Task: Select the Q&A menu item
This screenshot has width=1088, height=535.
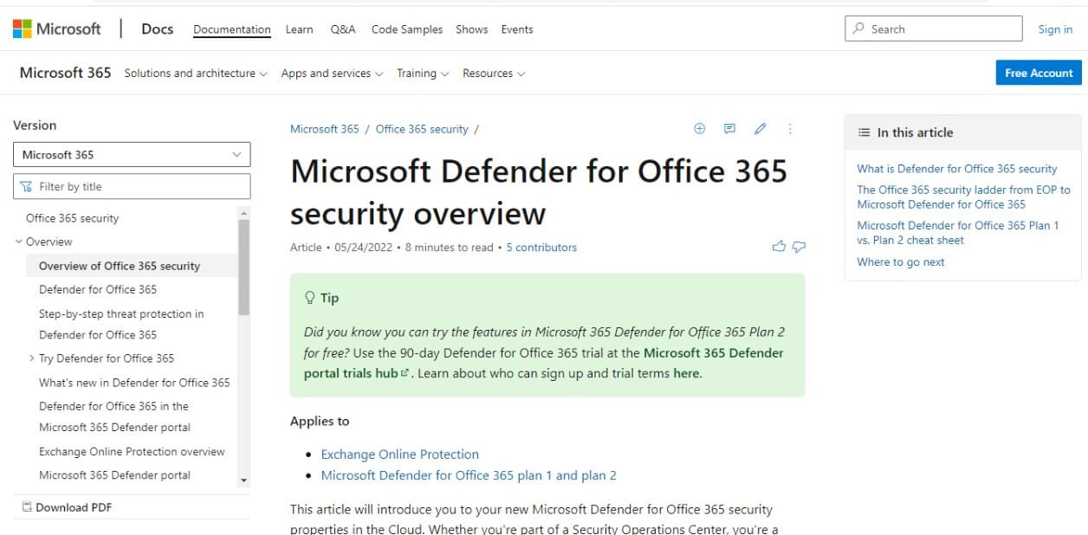Action: (343, 29)
